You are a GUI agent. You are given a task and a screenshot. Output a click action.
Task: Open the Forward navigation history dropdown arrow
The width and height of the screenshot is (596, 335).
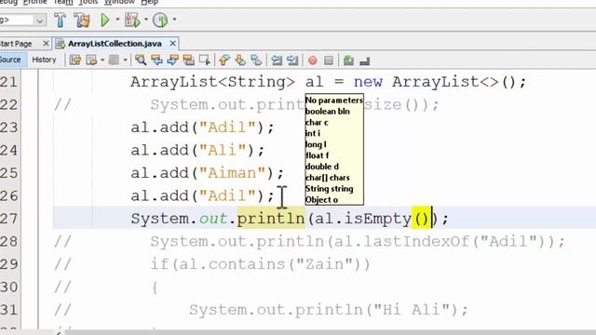pyautogui.click(x=125, y=60)
